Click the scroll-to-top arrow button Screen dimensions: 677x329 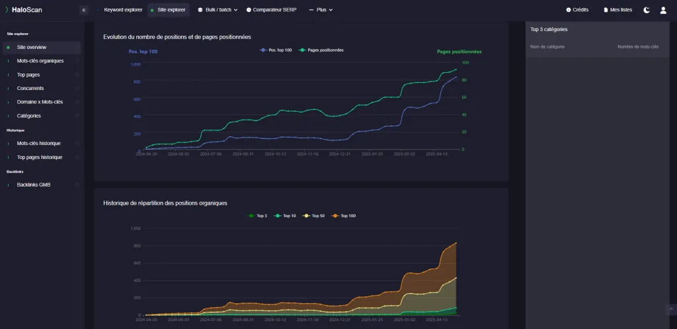coord(671,309)
